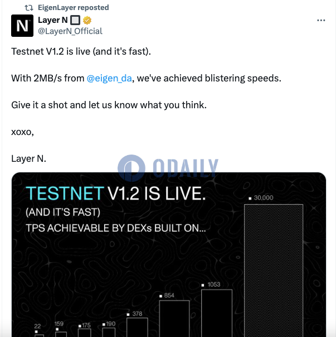Open the three-dot more options menu
The height and width of the screenshot is (337, 336).
[321, 20]
